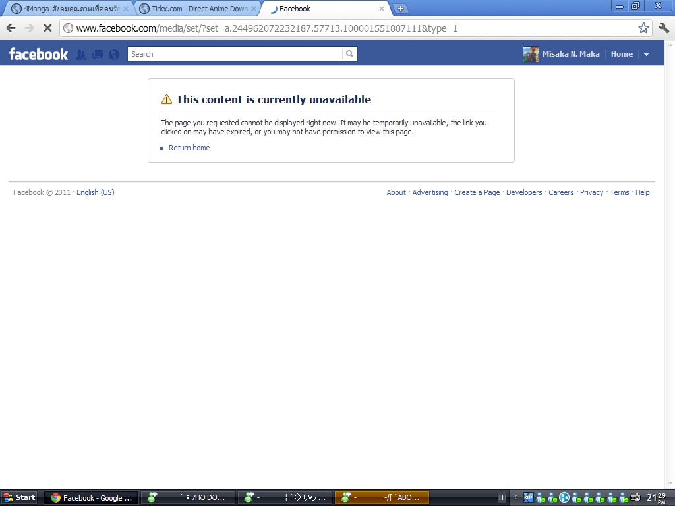Select the Facebook - Google Chrome taskbar button

point(91,498)
